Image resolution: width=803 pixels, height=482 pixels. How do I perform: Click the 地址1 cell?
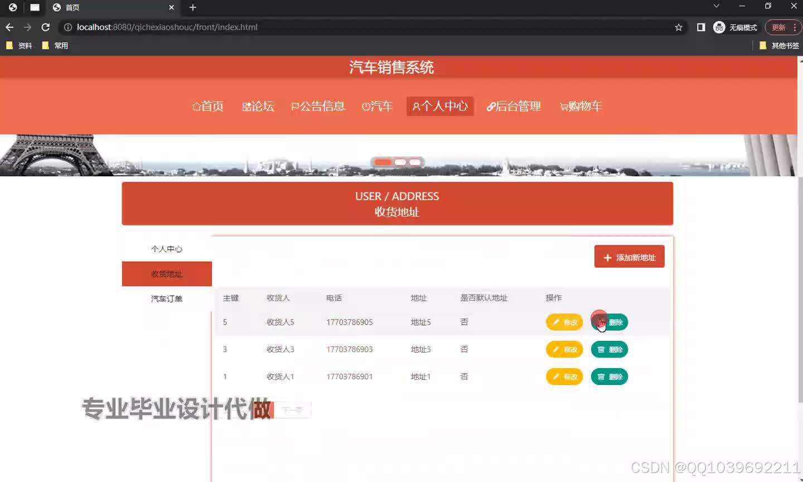[421, 377]
